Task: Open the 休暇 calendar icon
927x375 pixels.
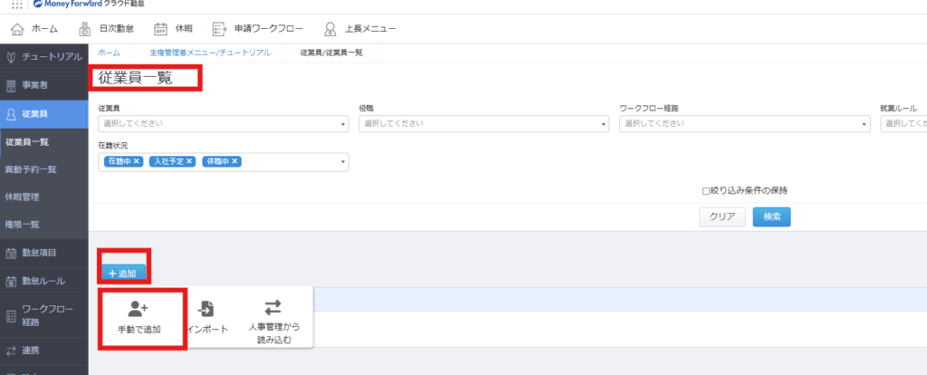Action: click(x=161, y=28)
